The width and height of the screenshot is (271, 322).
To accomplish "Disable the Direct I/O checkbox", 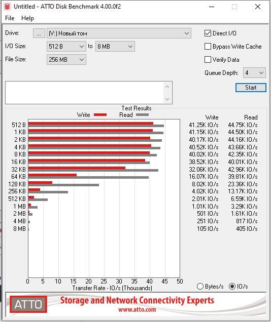I will click(x=208, y=33).
